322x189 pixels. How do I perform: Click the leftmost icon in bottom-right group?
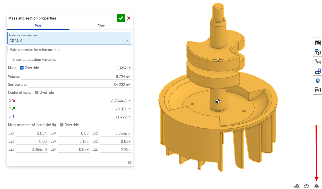point(297,186)
